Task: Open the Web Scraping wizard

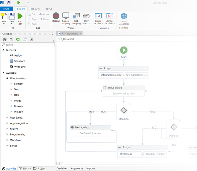Action: [x=76, y=19]
